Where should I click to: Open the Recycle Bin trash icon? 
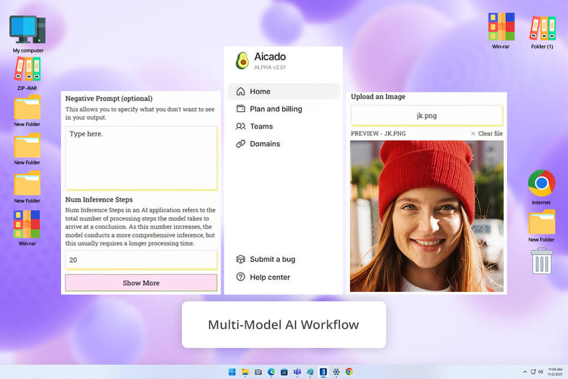(541, 261)
